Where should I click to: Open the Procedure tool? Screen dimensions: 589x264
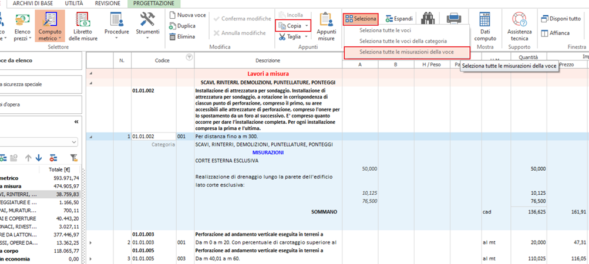coord(116,26)
